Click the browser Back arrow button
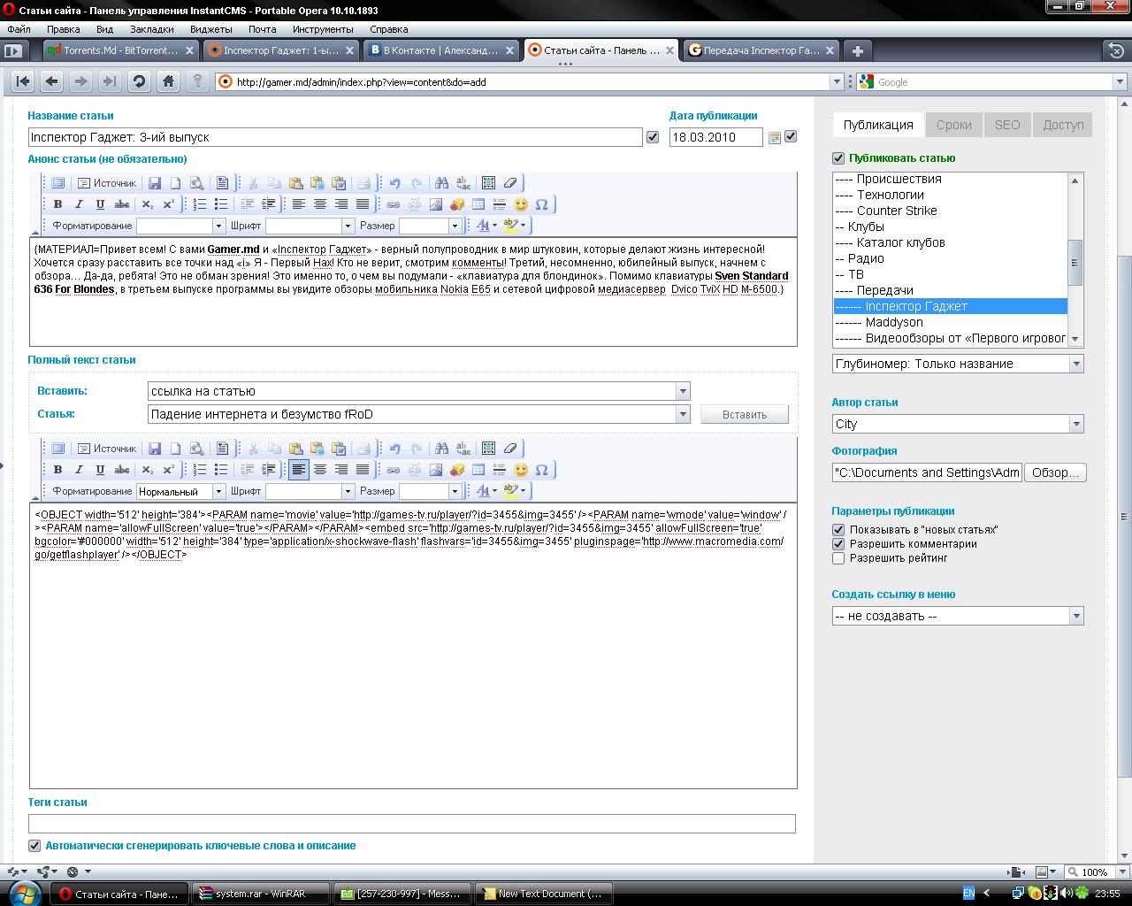Screen dimensions: 1132x906 (52, 81)
